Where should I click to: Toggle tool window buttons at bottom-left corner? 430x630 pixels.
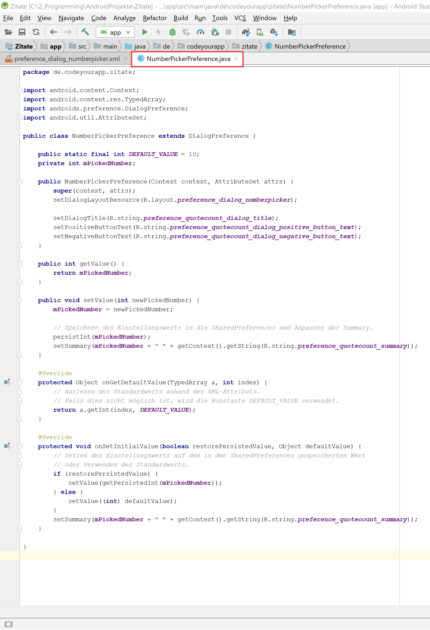coord(9,624)
